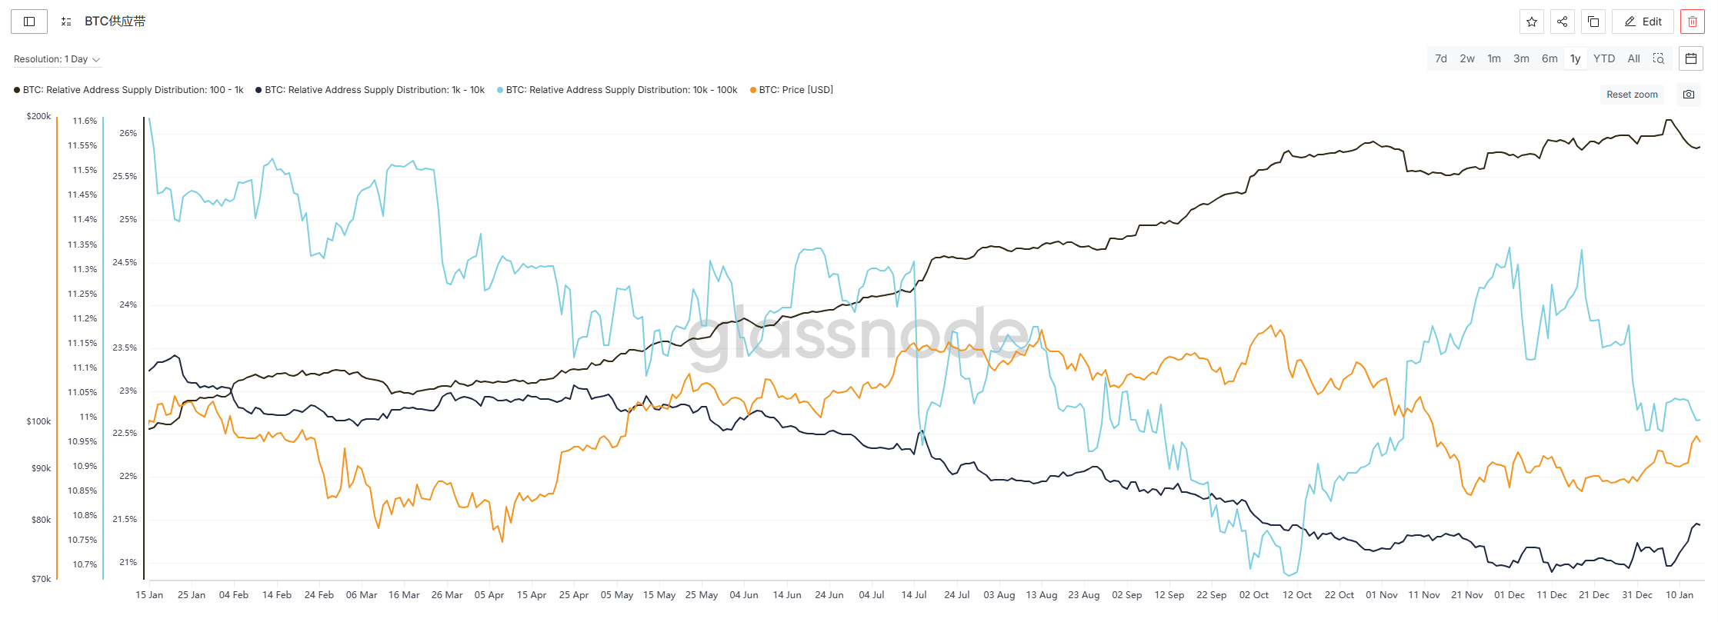
Task: Click the Edit button
Action: 1643,22
